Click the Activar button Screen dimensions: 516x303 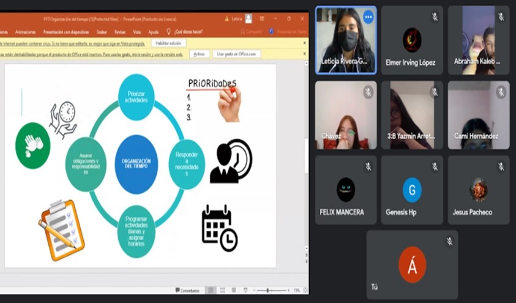point(199,54)
